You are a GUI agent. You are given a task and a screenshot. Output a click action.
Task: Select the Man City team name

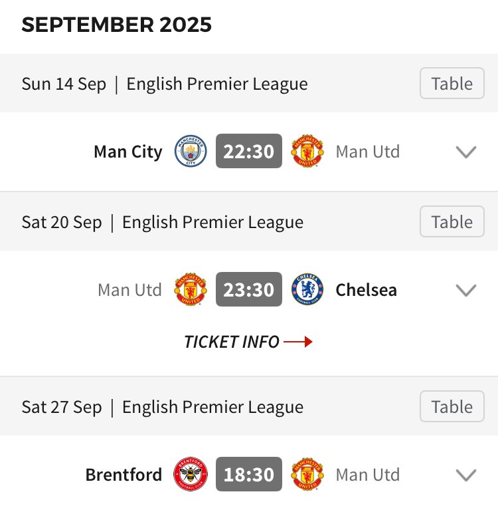(128, 152)
